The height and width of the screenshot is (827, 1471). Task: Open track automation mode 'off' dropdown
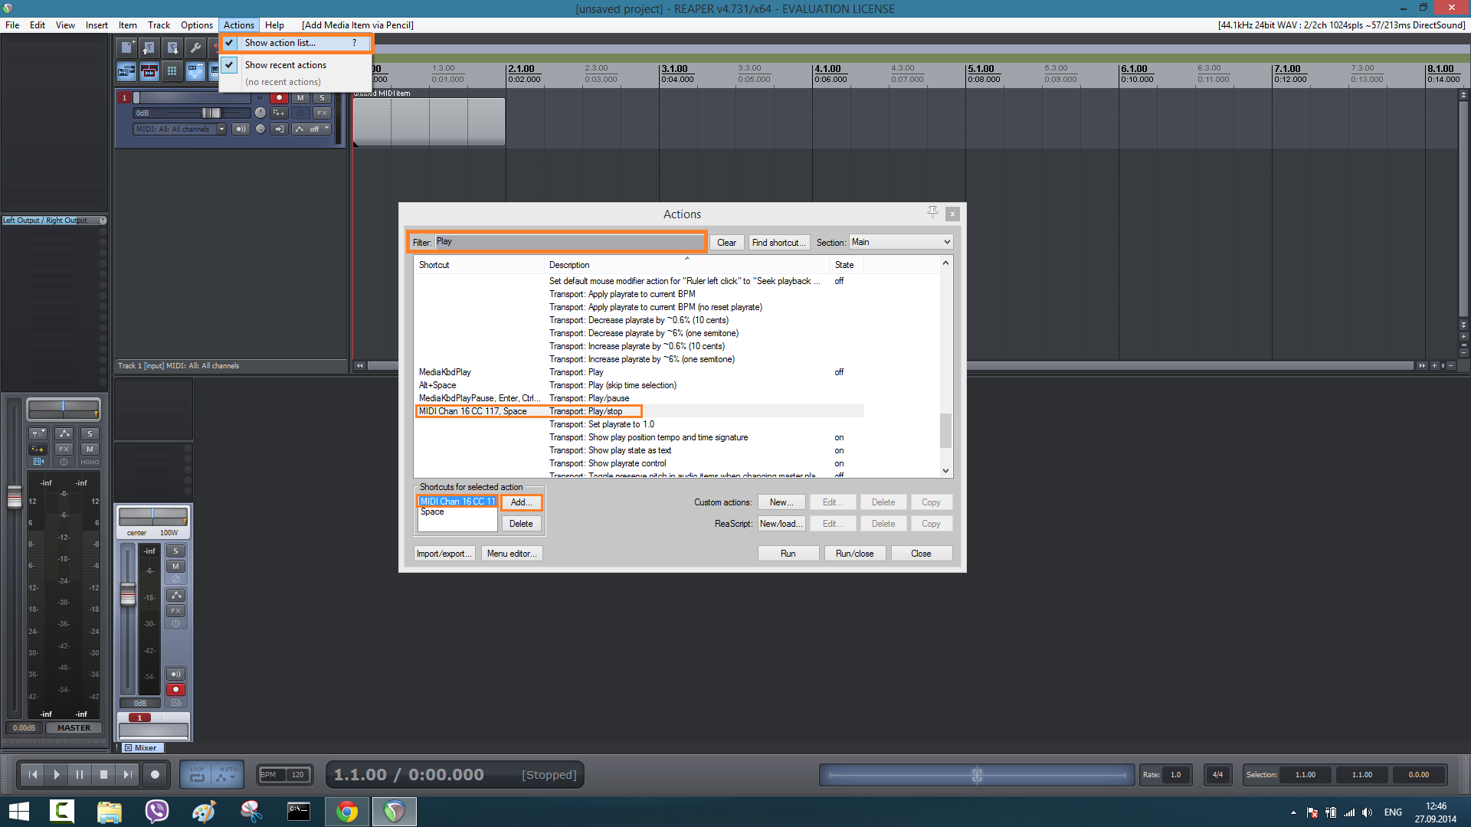click(x=313, y=129)
